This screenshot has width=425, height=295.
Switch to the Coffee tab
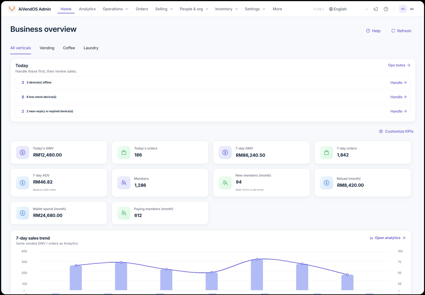click(x=69, y=48)
